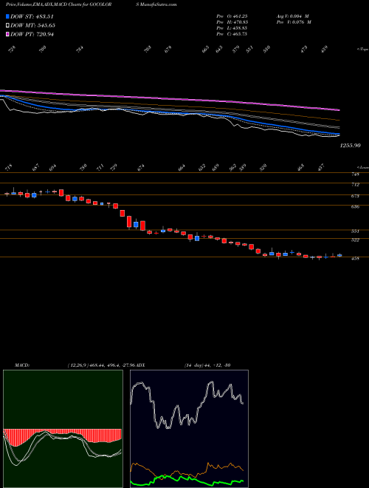
Task: Click the 673 price level label
Action: pyautogui.click(x=356, y=196)
